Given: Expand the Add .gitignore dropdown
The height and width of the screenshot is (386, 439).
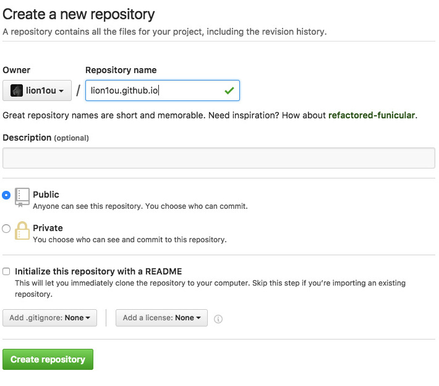Looking at the screenshot, I should pyautogui.click(x=49, y=318).
